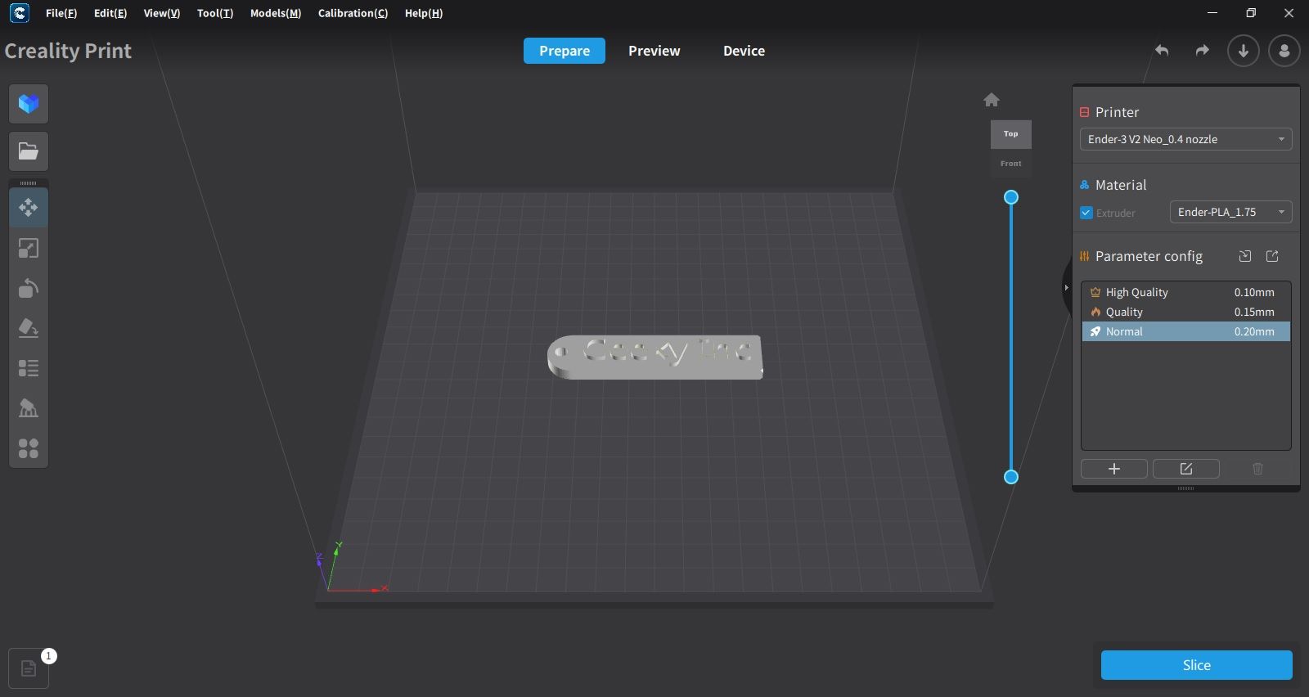Screen dimensions: 1309x697
Task: Select the Scale tool
Action: pos(29,248)
